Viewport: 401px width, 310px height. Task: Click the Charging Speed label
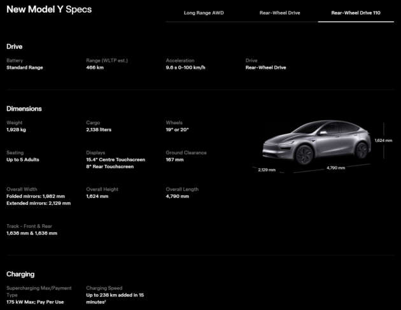tap(104, 288)
